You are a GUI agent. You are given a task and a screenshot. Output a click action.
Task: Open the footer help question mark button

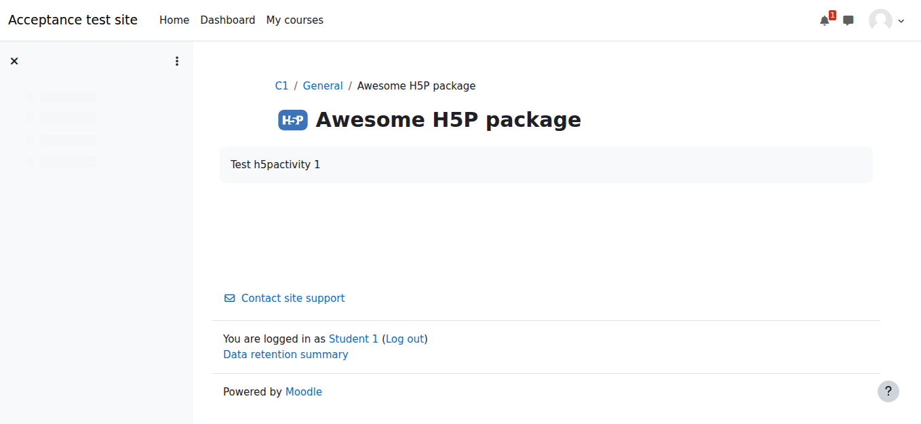(x=888, y=391)
